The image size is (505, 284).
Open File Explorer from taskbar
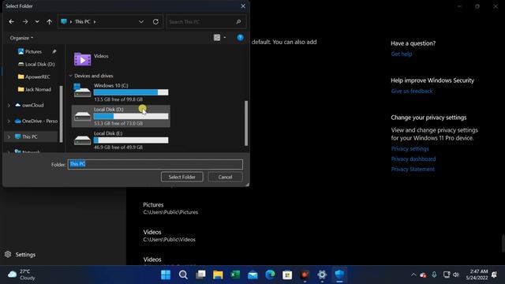pyautogui.click(x=218, y=275)
